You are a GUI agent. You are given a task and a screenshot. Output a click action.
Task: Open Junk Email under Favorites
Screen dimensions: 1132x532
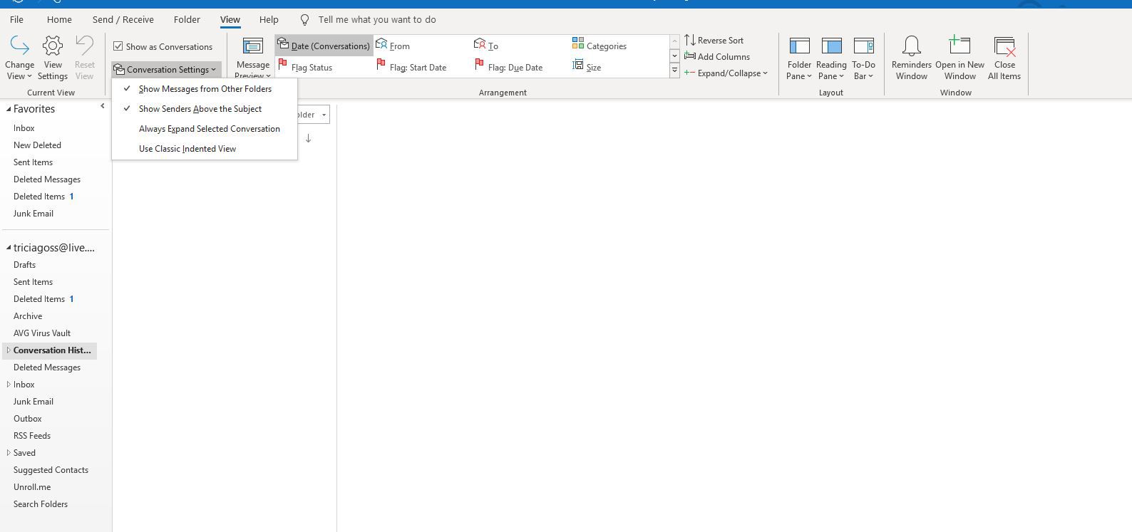34,214
